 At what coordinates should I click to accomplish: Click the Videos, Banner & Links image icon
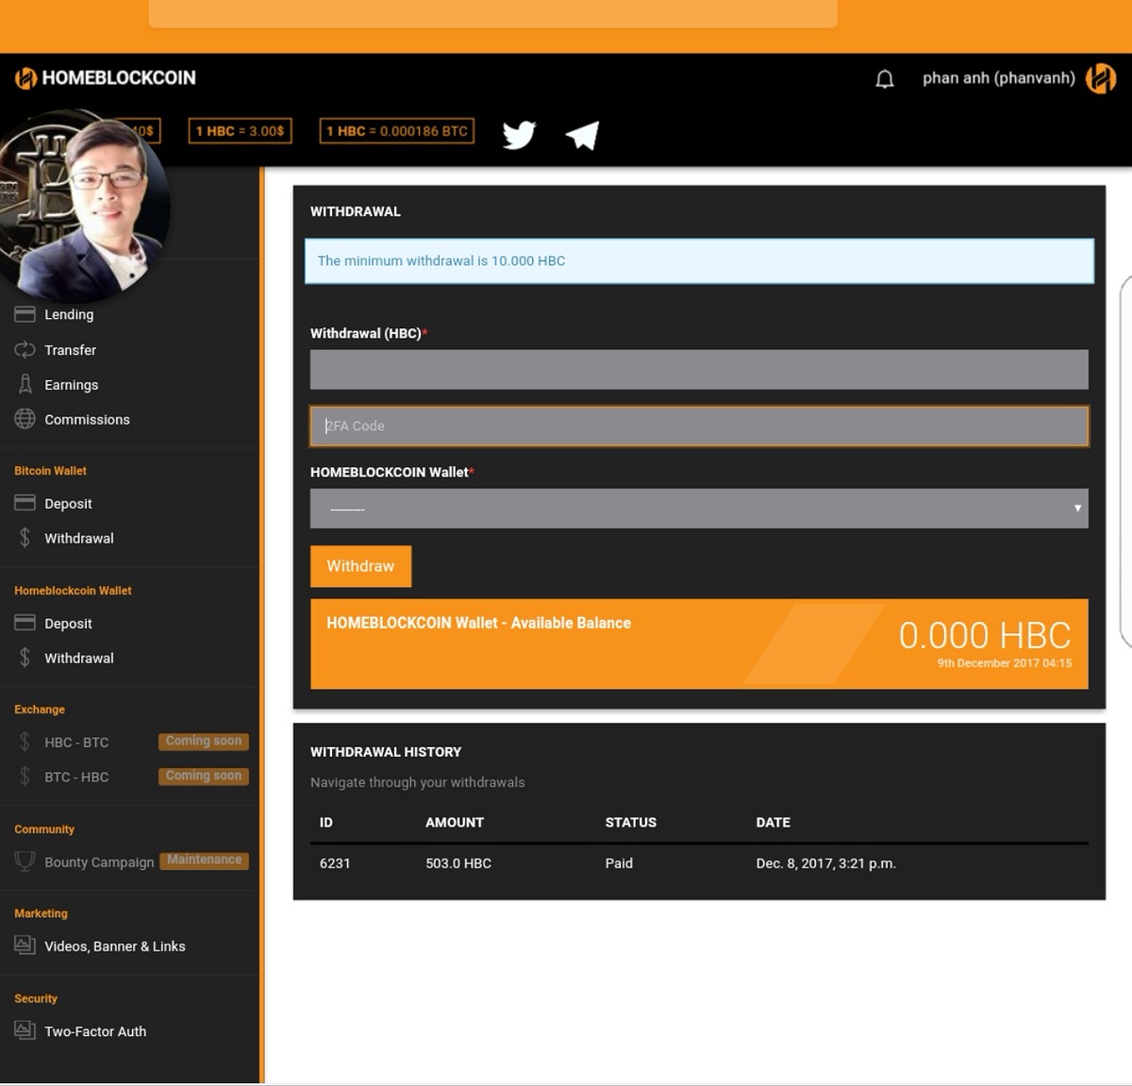pyautogui.click(x=25, y=945)
